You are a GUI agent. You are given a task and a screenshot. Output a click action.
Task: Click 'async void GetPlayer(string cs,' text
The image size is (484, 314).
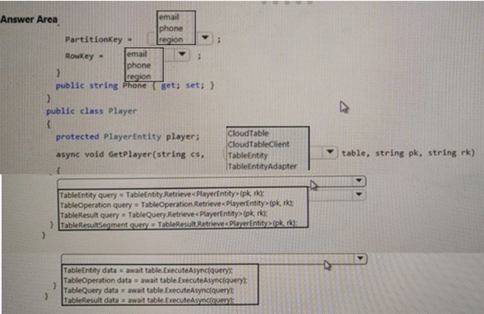click(130, 154)
